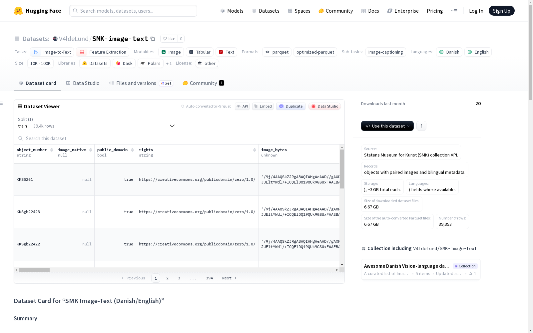Switch to Files and versions tab
The width and height of the screenshot is (533, 333).
point(141,83)
